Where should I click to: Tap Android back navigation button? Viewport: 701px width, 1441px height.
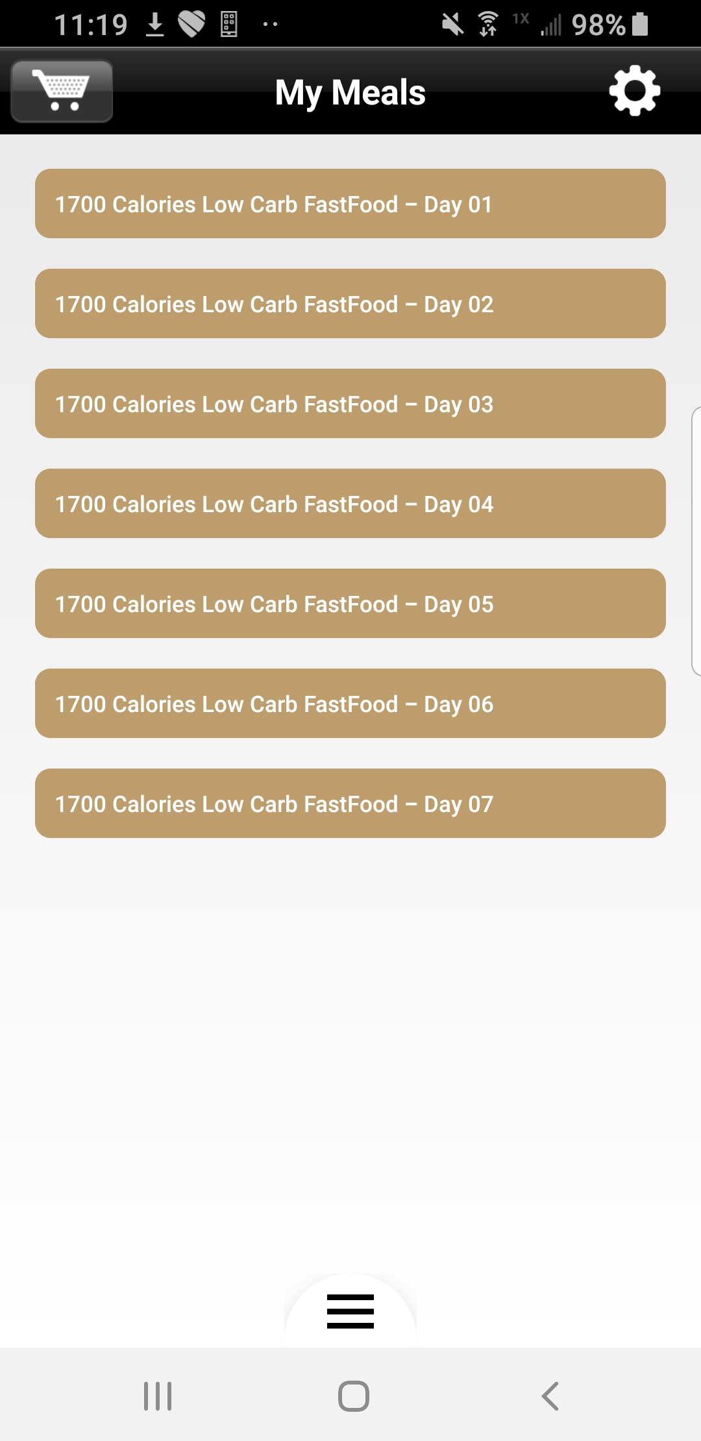click(x=550, y=1396)
